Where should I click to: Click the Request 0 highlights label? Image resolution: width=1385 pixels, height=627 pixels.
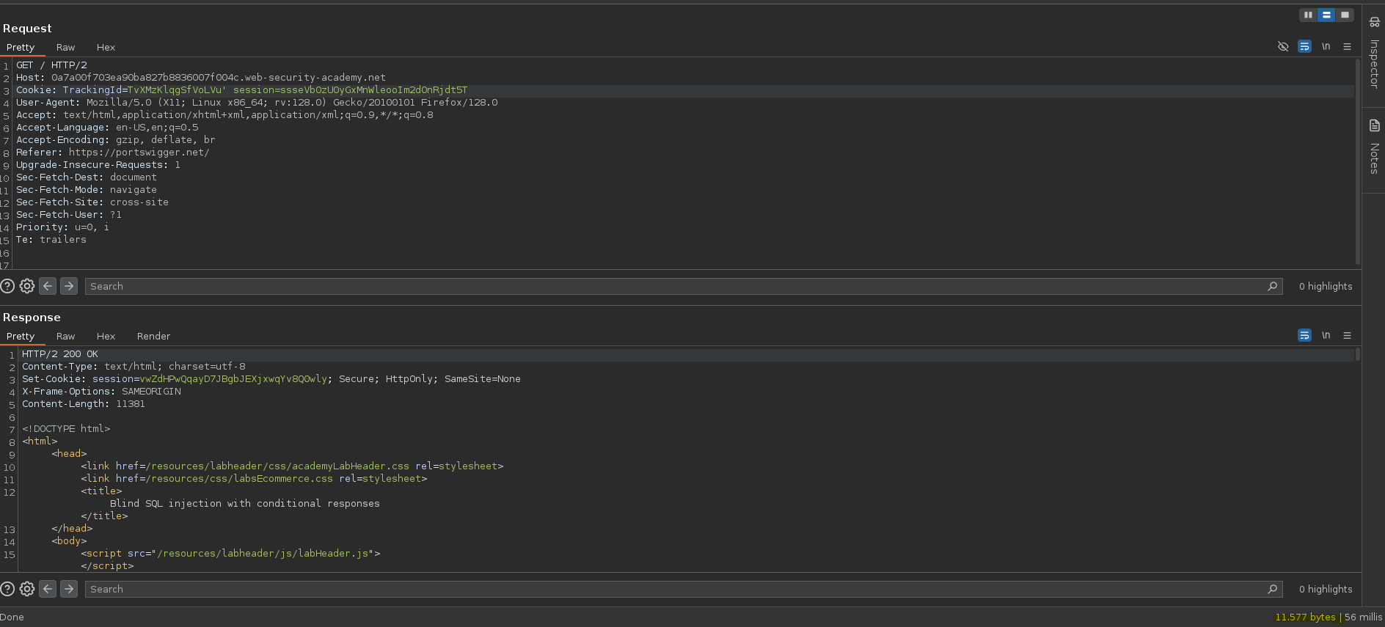[1326, 286]
